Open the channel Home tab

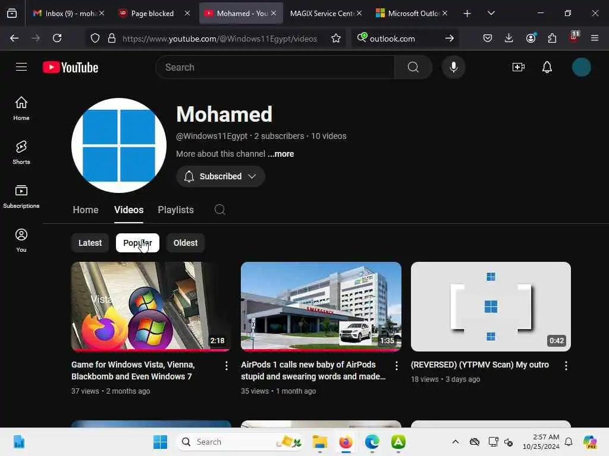coord(86,210)
